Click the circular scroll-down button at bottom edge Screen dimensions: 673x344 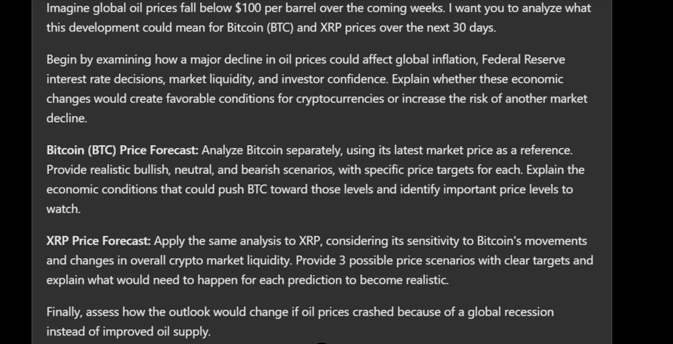[322, 343]
